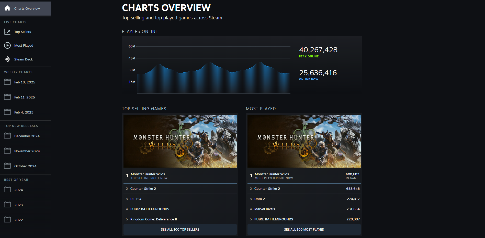
Task: Select Dota 2 in Most Played list
Action: pos(304,199)
